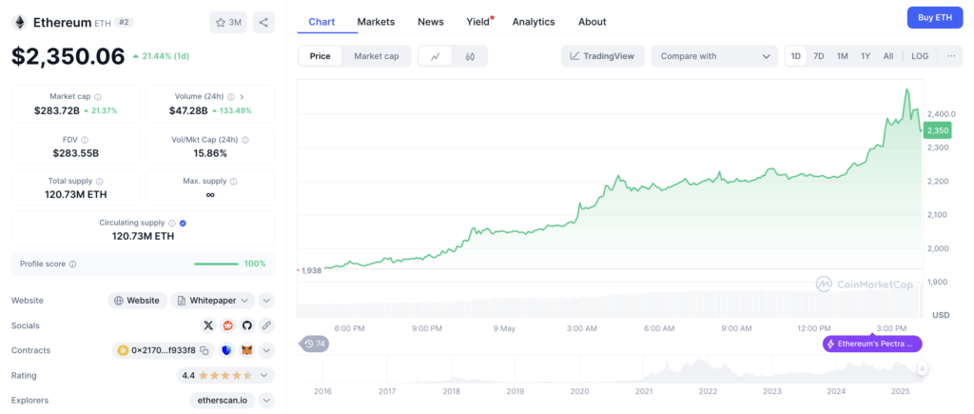This screenshot has height=414, width=974.
Task: Click the #2 rank badge
Action: [x=125, y=23]
